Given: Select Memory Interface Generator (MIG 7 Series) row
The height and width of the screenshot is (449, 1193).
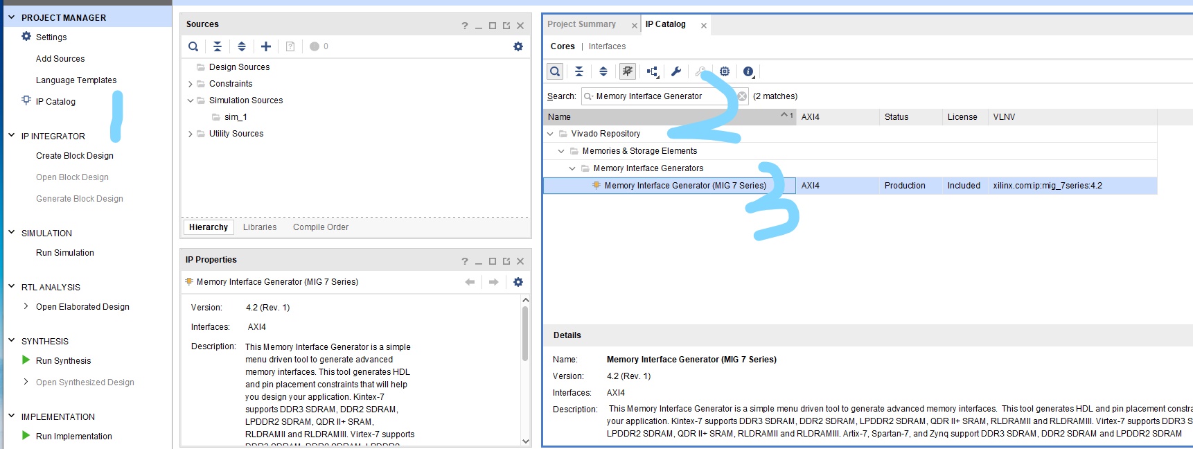Looking at the screenshot, I should tap(850, 186).
